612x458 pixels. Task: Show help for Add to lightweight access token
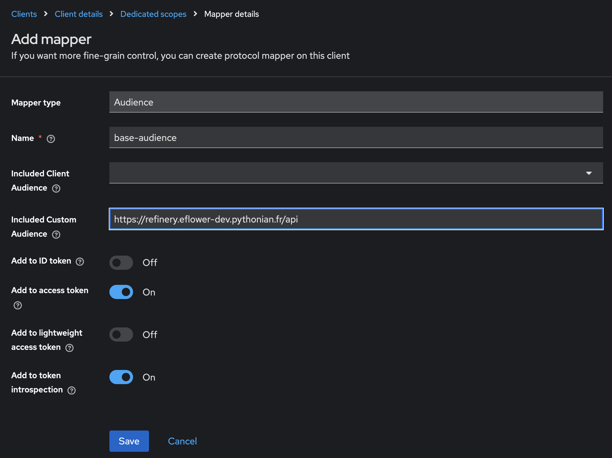click(69, 348)
